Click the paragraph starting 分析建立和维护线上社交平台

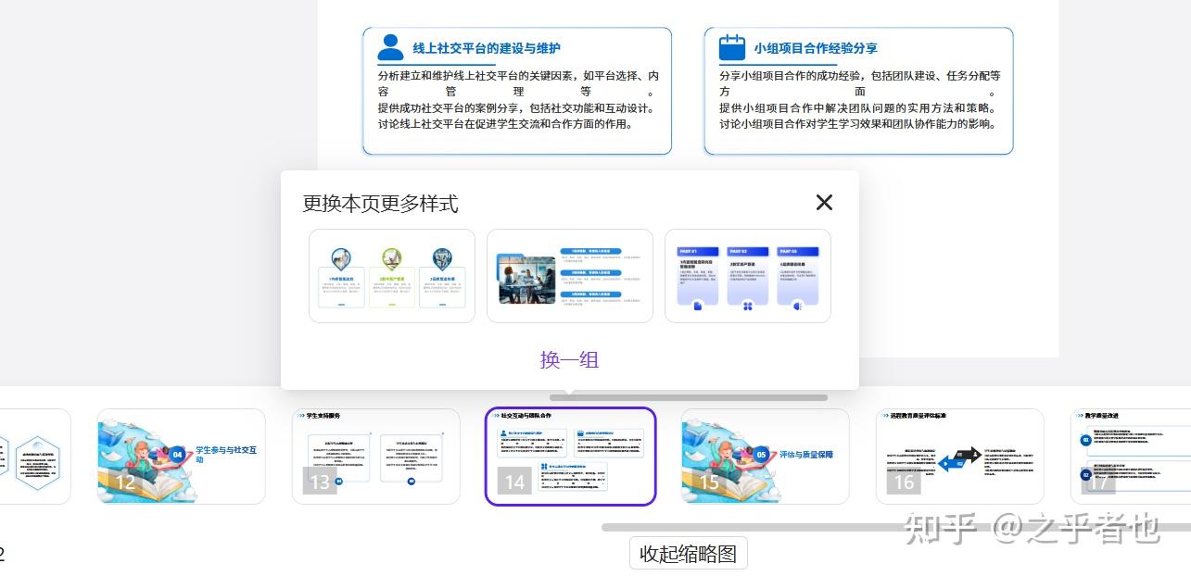(518, 84)
